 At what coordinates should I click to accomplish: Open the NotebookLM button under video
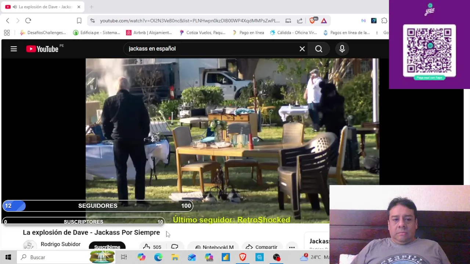click(214, 247)
